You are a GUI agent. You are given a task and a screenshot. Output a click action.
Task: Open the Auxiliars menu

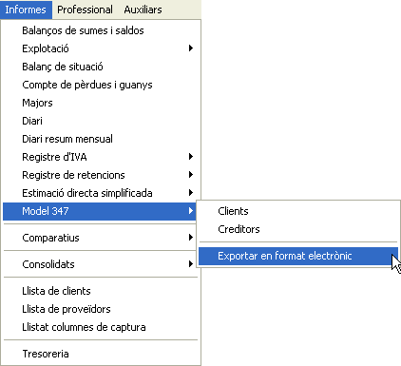(143, 10)
